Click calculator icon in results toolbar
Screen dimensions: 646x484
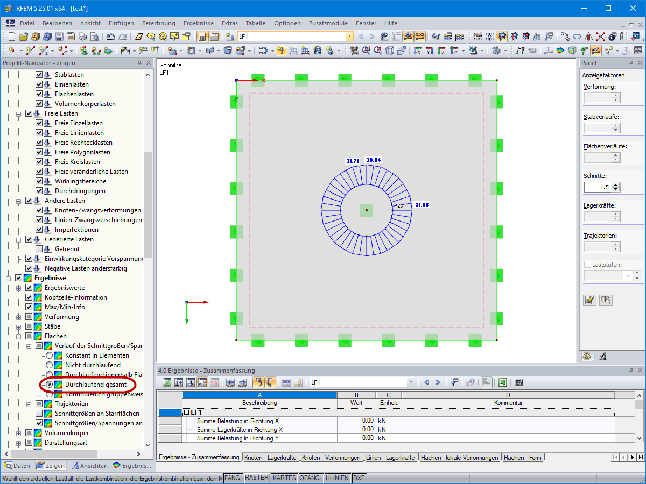pos(519,382)
